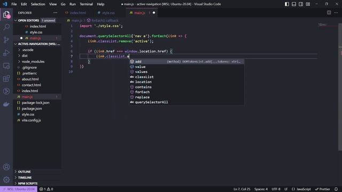The width and height of the screenshot is (342, 192).
Task: Open the View menu
Action: point(53,4)
